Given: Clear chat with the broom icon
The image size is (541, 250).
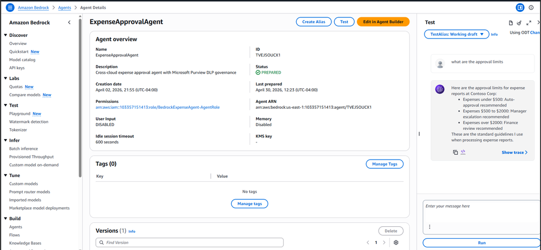Looking at the screenshot, I should tap(519, 23).
